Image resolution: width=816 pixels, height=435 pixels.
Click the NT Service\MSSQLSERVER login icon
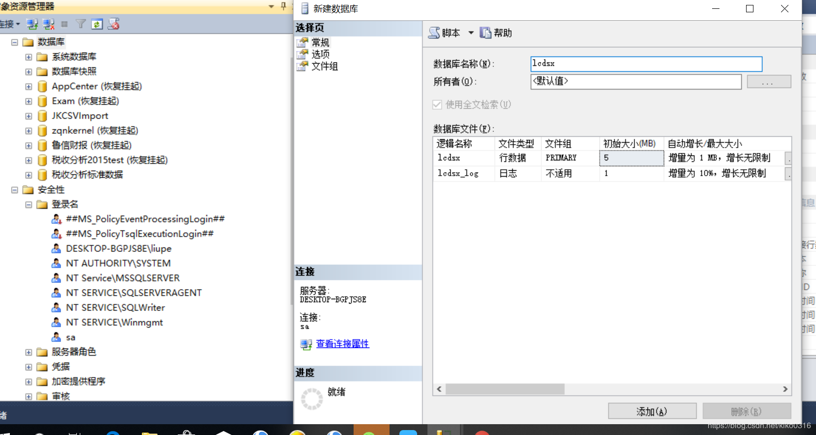(x=57, y=278)
